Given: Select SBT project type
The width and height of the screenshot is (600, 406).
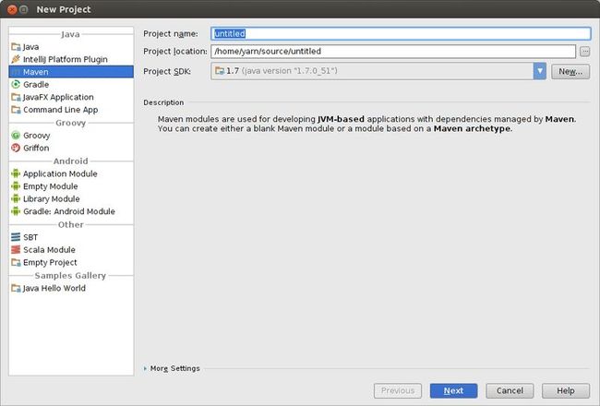Looking at the screenshot, I should tap(71, 237).
